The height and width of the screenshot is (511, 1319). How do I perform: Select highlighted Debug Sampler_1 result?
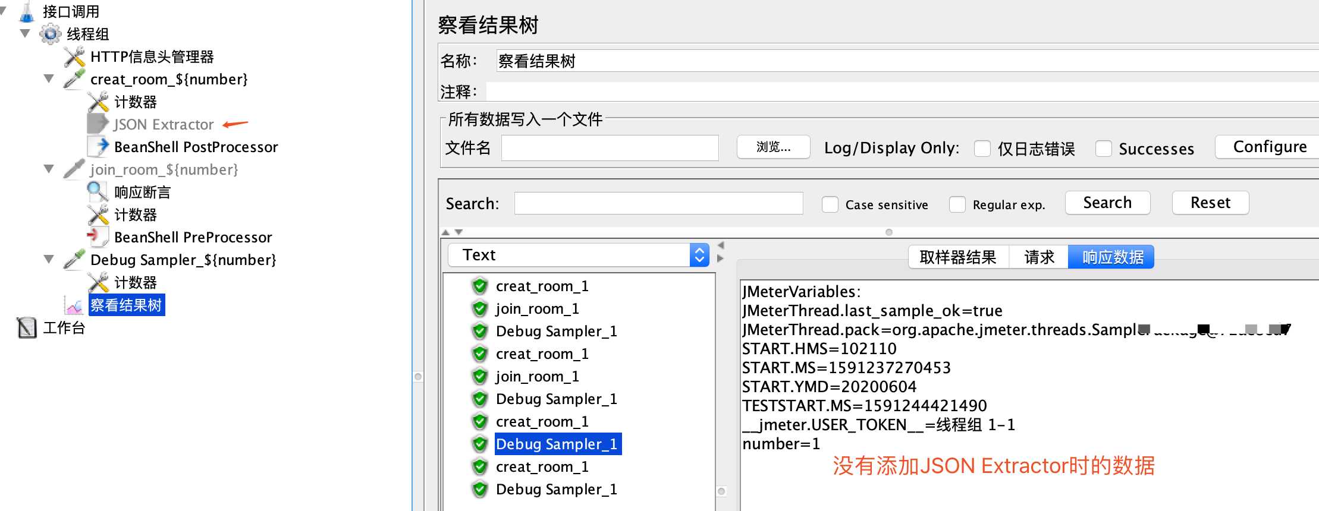pos(558,444)
